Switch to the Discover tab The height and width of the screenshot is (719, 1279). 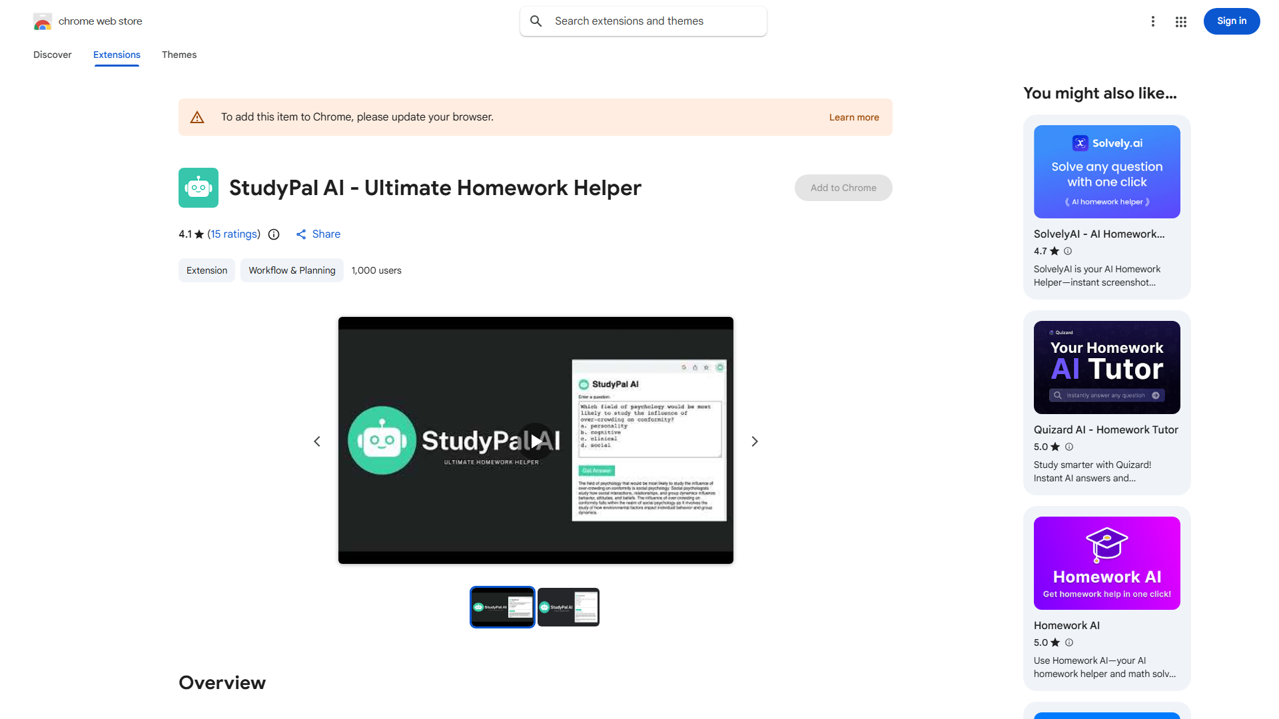(x=52, y=55)
